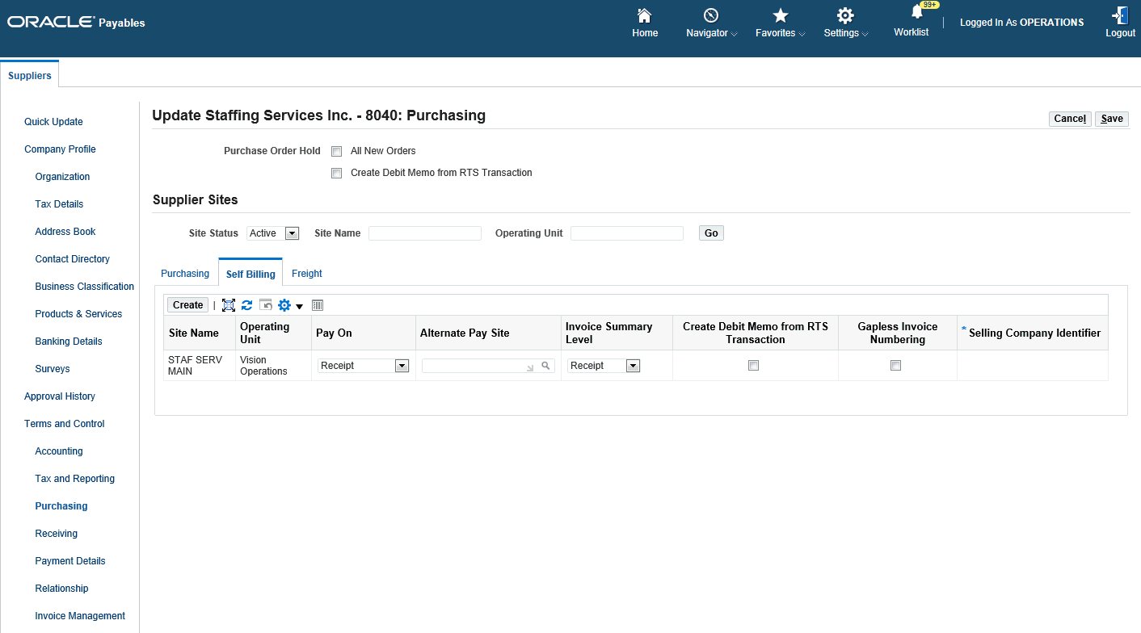Image resolution: width=1141 pixels, height=633 pixels.
Task: Click the Logged In As OPERATIONS text
Action: point(1022,23)
